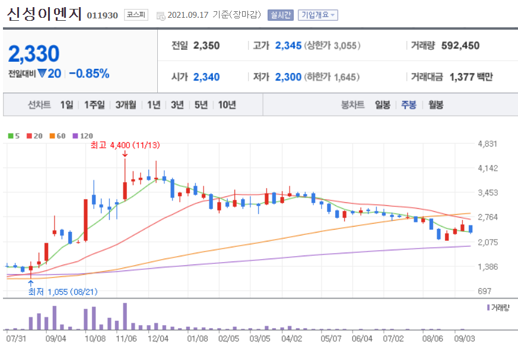Screen dimensions: 518x347
Task: Click the 04/02 date axis label
Action: pos(292,339)
